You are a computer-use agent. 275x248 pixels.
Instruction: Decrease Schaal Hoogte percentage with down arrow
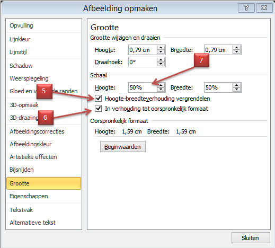coord(161,90)
